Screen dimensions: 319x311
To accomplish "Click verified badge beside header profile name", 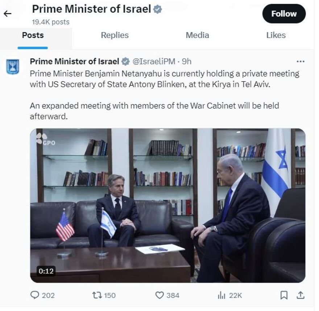I will coord(157,9).
